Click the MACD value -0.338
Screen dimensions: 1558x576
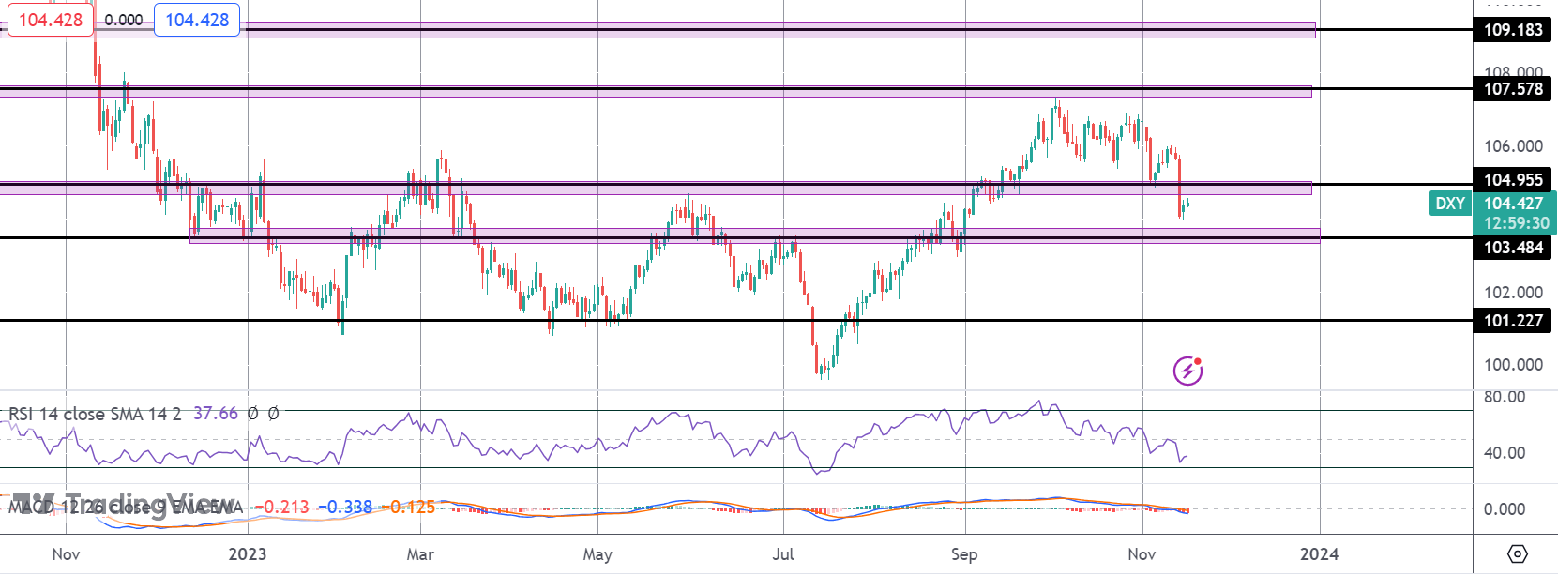(345, 508)
